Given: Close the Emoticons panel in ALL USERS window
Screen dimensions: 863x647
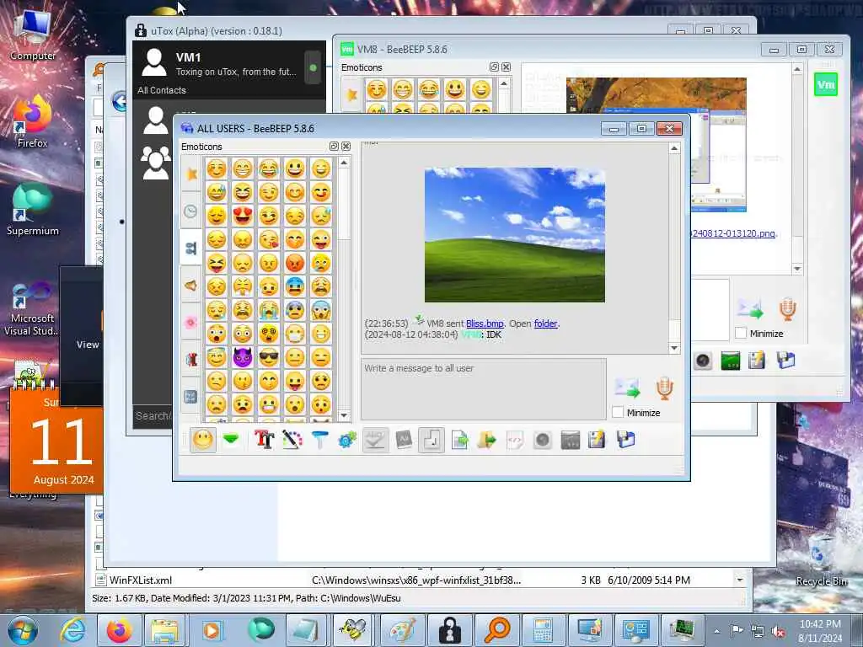Looking at the screenshot, I should pos(346,147).
